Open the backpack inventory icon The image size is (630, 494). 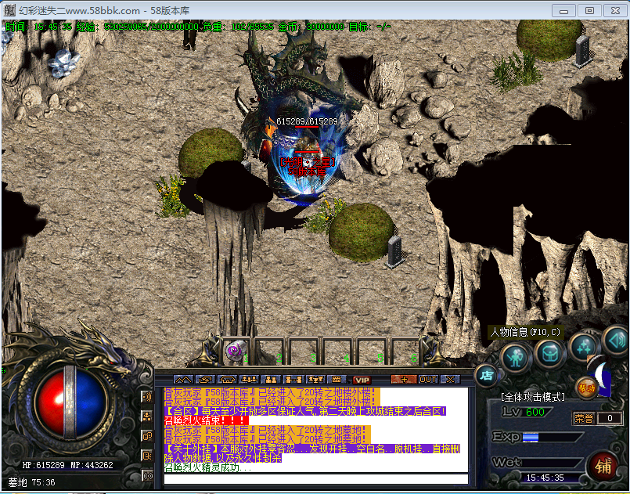550,354
